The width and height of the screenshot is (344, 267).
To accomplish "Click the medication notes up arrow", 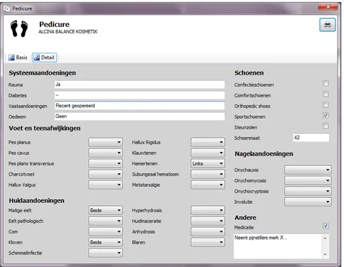I will point(325,238).
